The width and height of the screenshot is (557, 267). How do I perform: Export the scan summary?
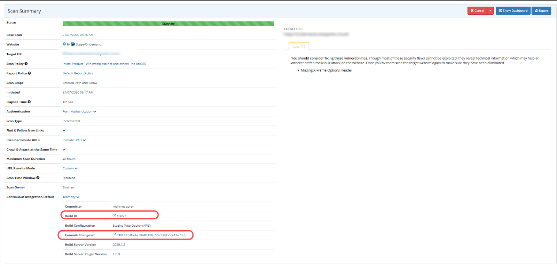(541, 11)
